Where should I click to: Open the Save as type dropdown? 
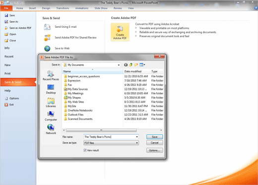pyautogui.click(x=111, y=143)
